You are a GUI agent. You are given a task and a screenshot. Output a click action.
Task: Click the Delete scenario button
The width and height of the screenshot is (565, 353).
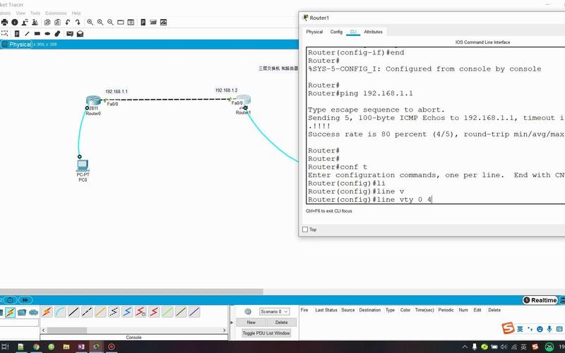click(x=281, y=323)
